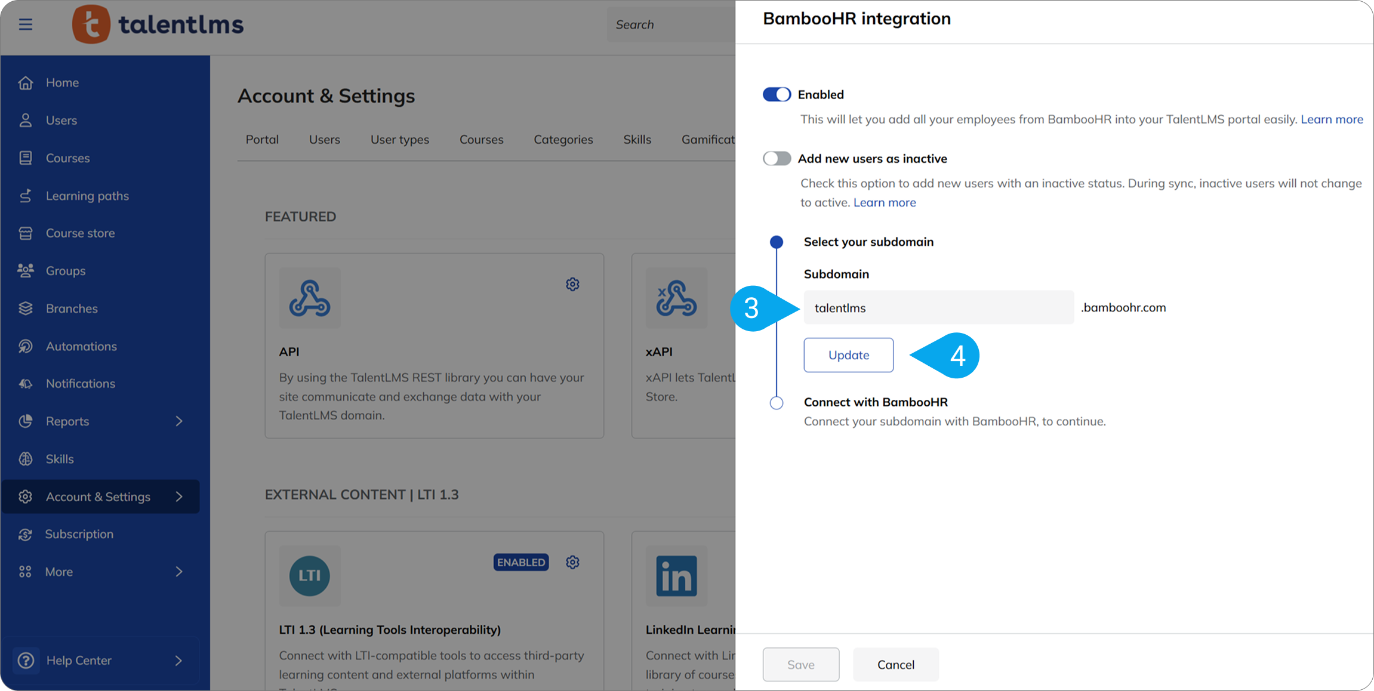Click the Subdomain input field
The image size is (1374, 691).
tap(938, 308)
